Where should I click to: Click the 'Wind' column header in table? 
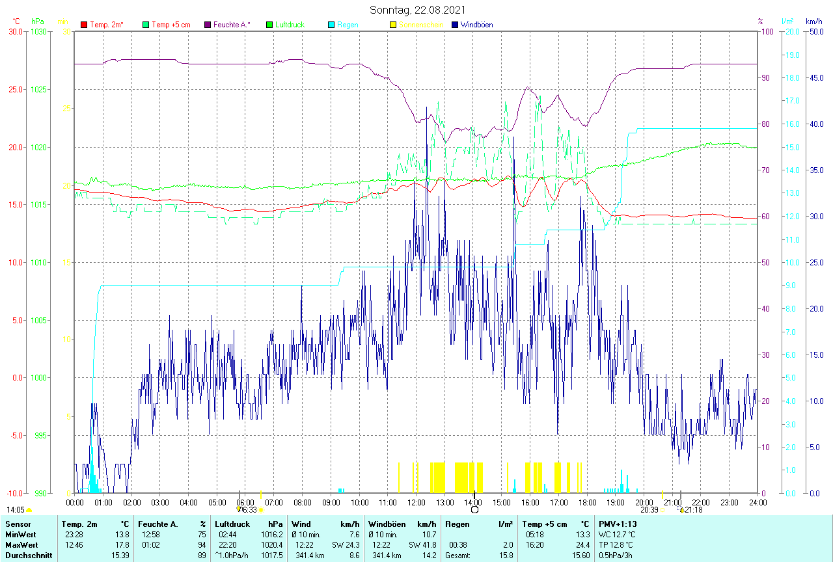(301, 524)
